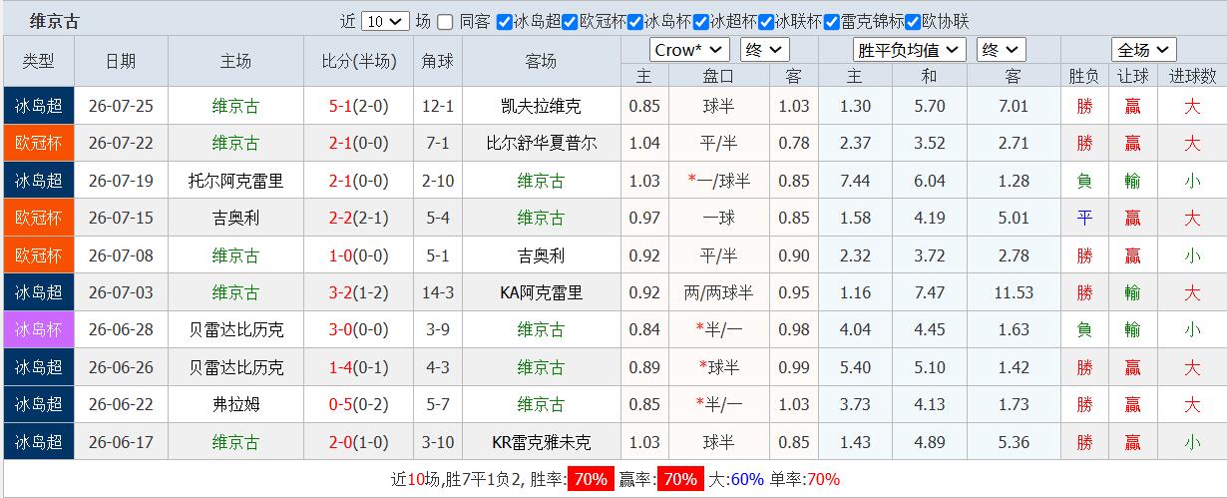Click draw odds value 7.47
The width and height of the screenshot is (1227, 498).
tap(929, 292)
